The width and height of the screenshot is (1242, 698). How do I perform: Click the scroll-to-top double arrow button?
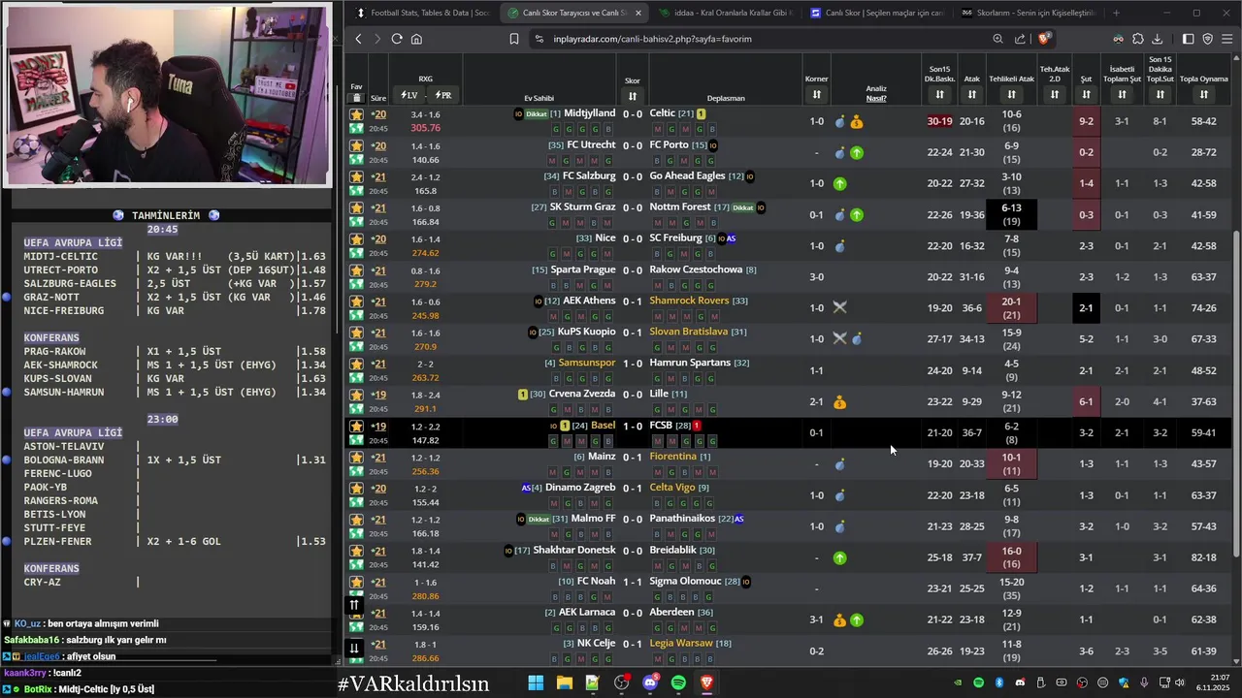[x=354, y=605]
